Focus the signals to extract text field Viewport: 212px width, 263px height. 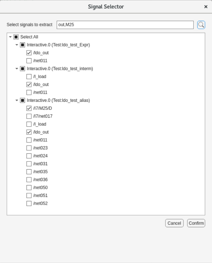pyautogui.click(x=125, y=25)
